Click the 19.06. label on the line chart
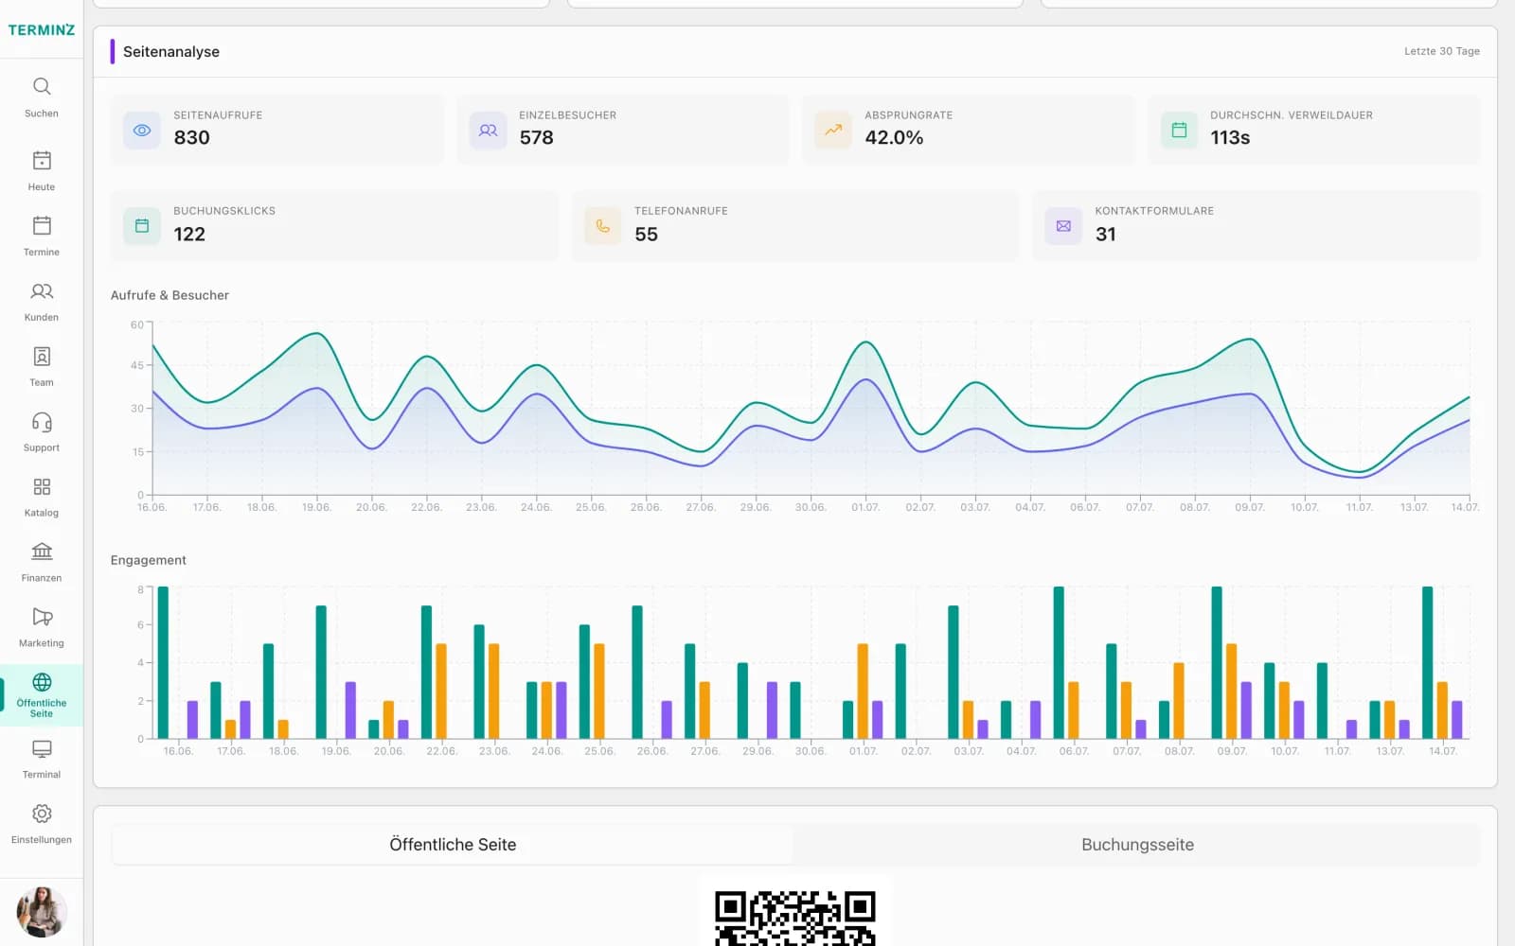Image resolution: width=1515 pixels, height=946 pixels. click(316, 508)
